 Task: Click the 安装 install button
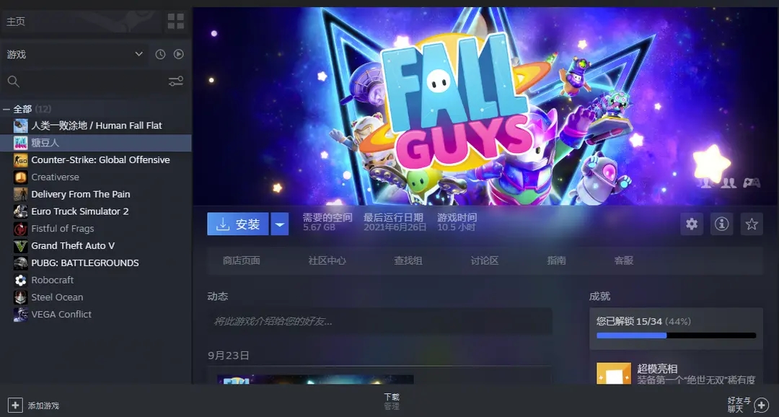[x=238, y=224]
